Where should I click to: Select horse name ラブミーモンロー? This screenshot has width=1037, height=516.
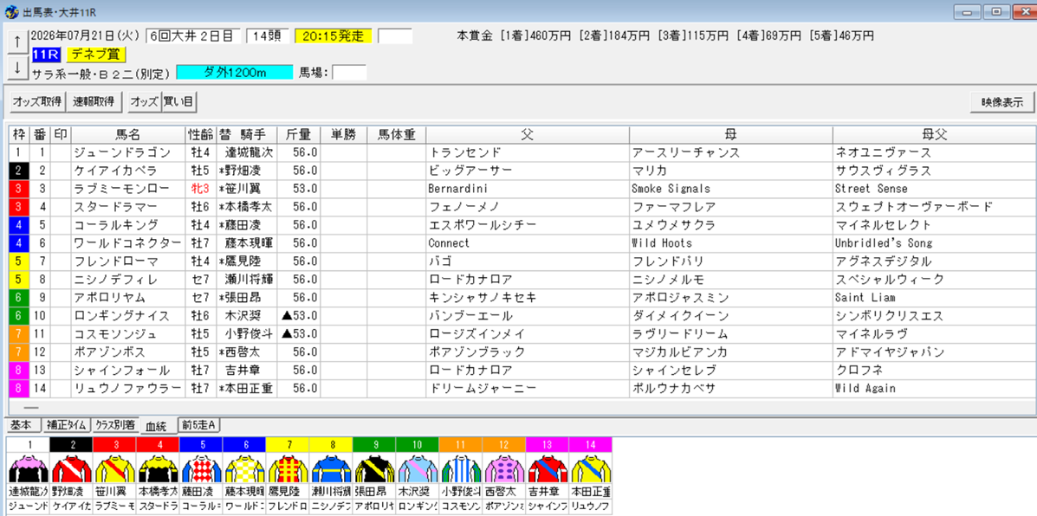pyautogui.click(x=122, y=188)
